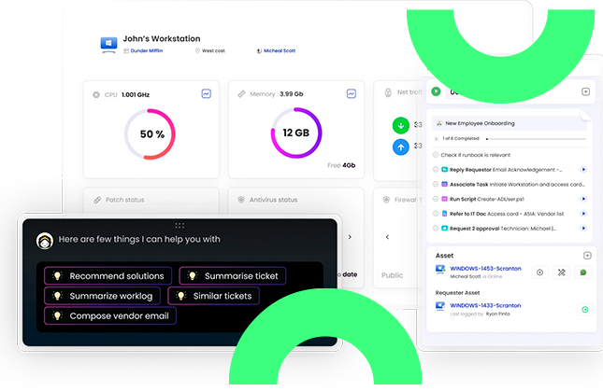This screenshot has width=603, height=391.
Task: Open the Memory usage graph icon
Action: point(352,94)
